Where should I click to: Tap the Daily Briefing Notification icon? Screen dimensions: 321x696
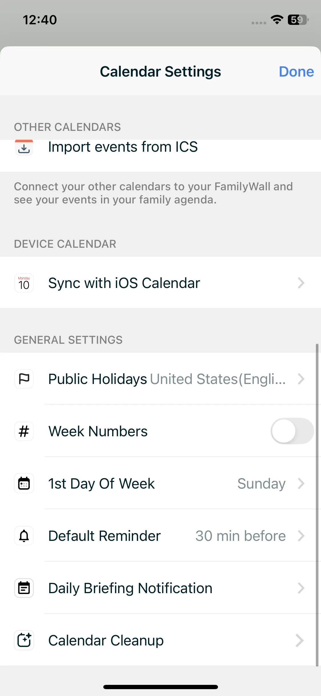24,588
